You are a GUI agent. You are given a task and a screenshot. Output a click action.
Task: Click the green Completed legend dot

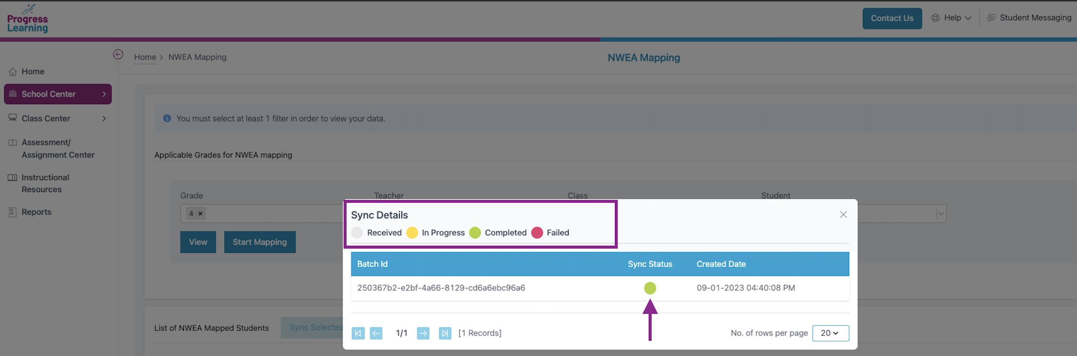coord(475,233)
